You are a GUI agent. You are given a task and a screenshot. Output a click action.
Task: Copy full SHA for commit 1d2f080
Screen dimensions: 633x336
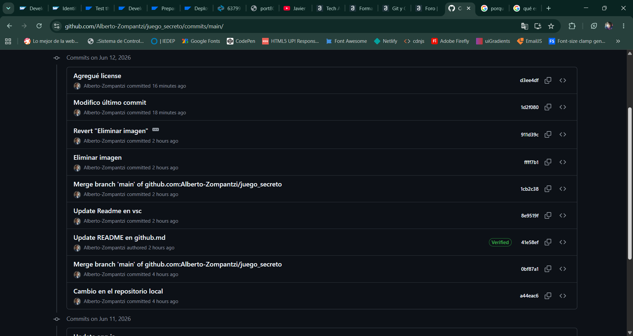[548, 107]
